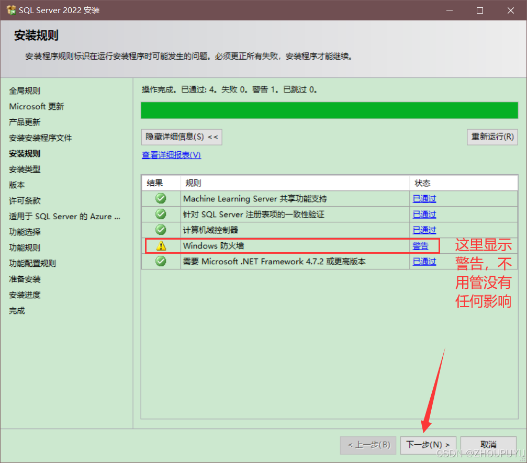Open 已通过 status for SQL Server 注册表项
Image resolution: width=527 pixels, height=463 pixels.
424,214
